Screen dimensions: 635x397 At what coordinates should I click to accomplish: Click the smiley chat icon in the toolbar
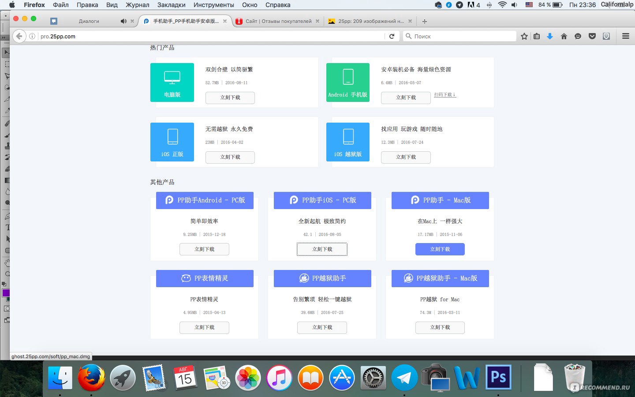click(x=578, y=36)
